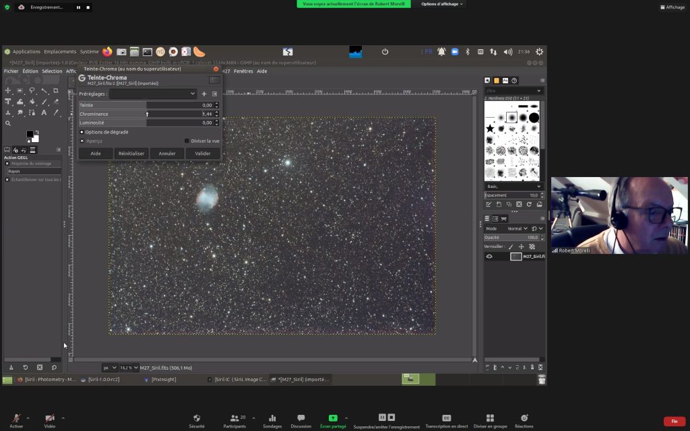Expand the Participants options arrow

(253, 418)
